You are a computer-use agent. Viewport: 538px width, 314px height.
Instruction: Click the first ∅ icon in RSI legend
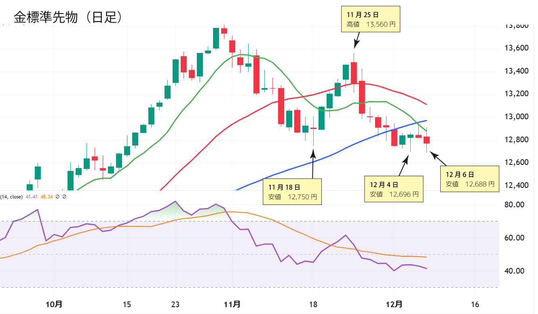(x=58, y=197)
